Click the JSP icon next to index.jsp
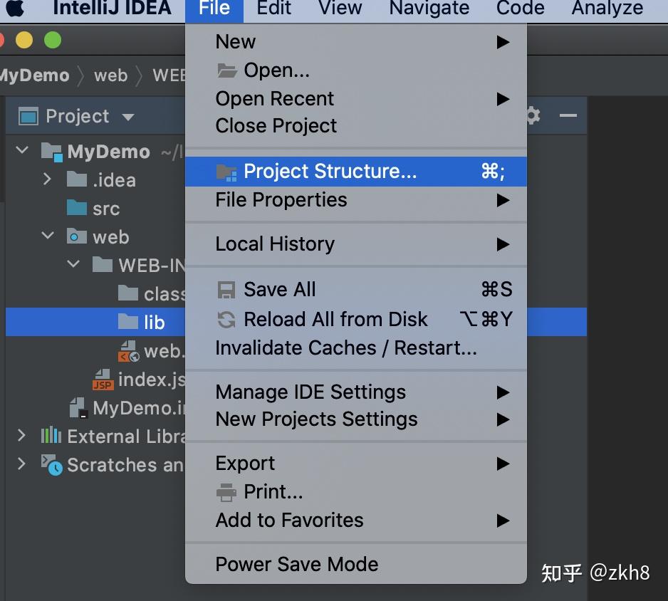The width and height of the screenshot is (668, 601). [102, 379]
